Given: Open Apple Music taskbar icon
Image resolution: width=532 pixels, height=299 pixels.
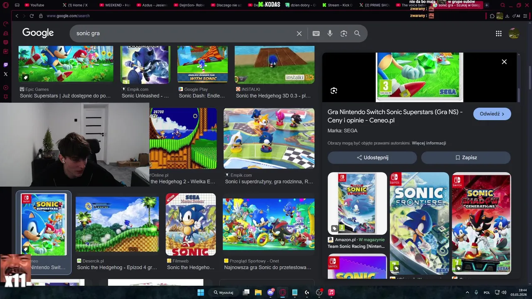Looking at the screenshot, I should (331, 292).
